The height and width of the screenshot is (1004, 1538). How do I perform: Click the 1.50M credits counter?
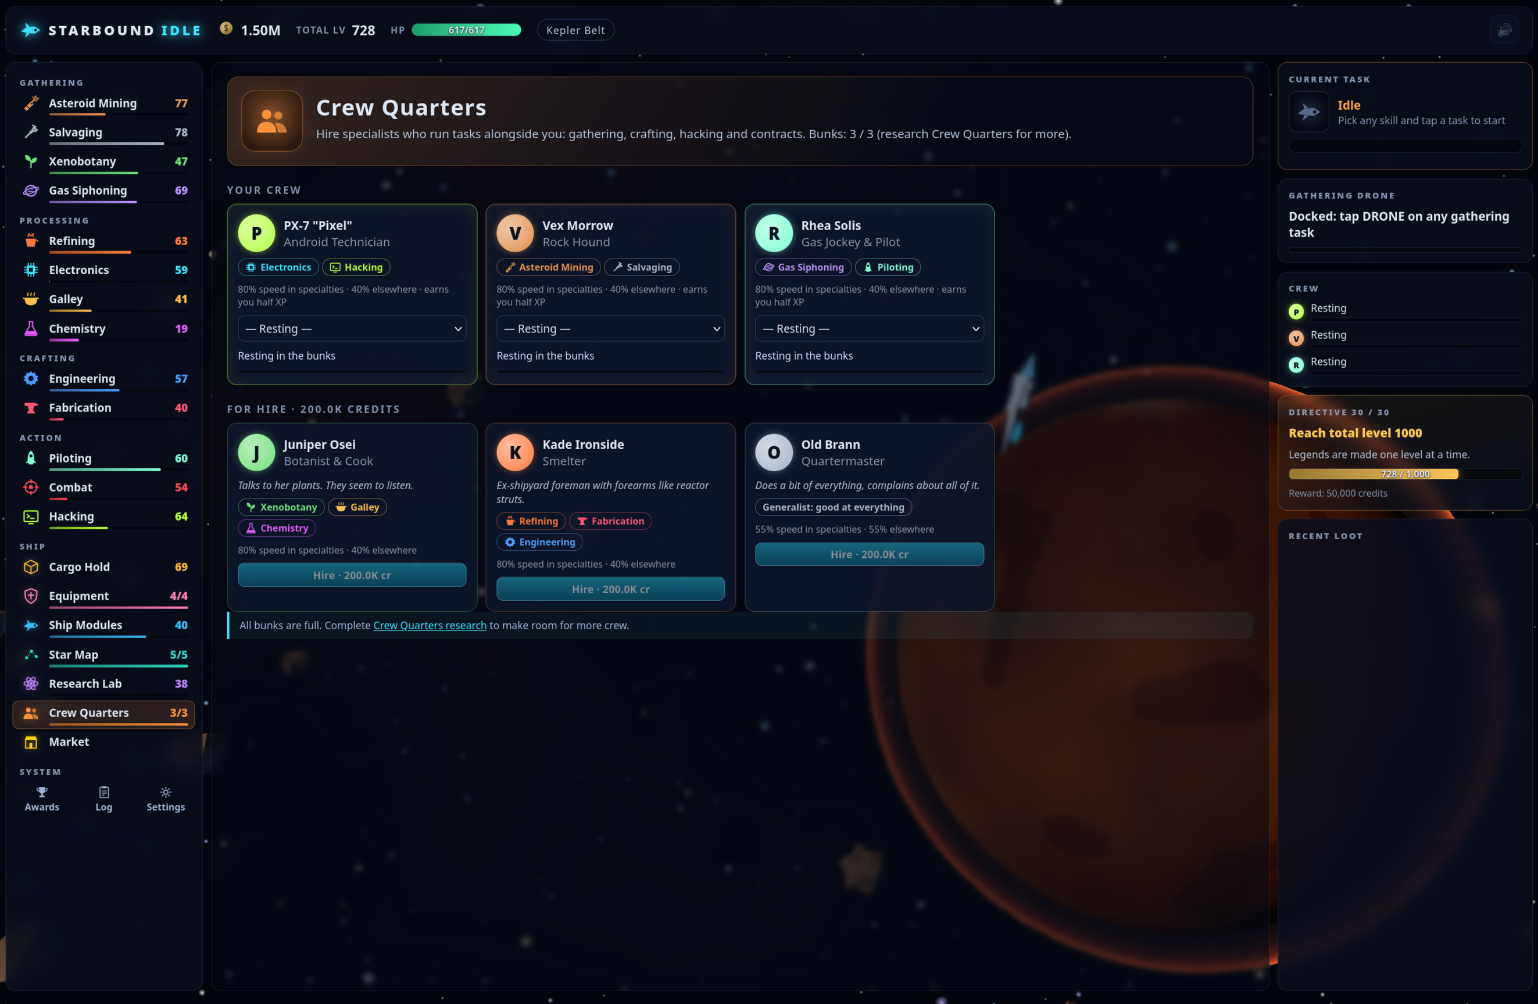click(x=251, y=30)
